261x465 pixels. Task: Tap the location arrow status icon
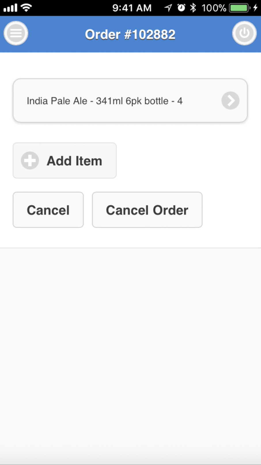[x=168, y=8]
